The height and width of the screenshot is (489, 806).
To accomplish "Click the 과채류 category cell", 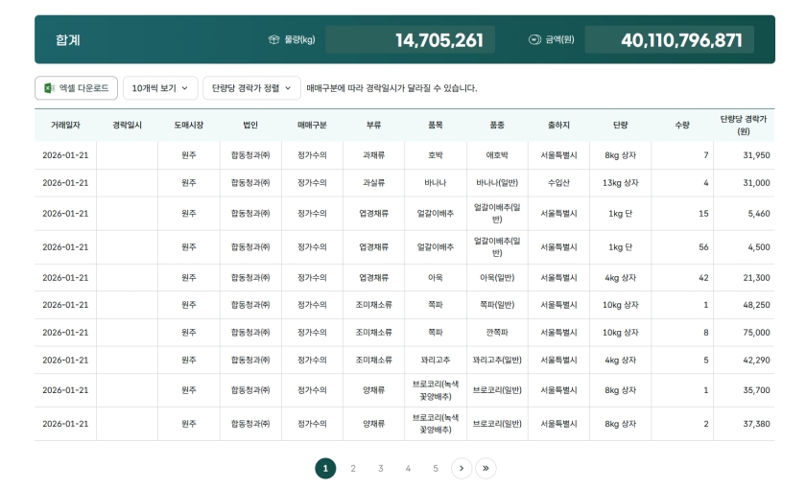I will (x=373, y=155).
